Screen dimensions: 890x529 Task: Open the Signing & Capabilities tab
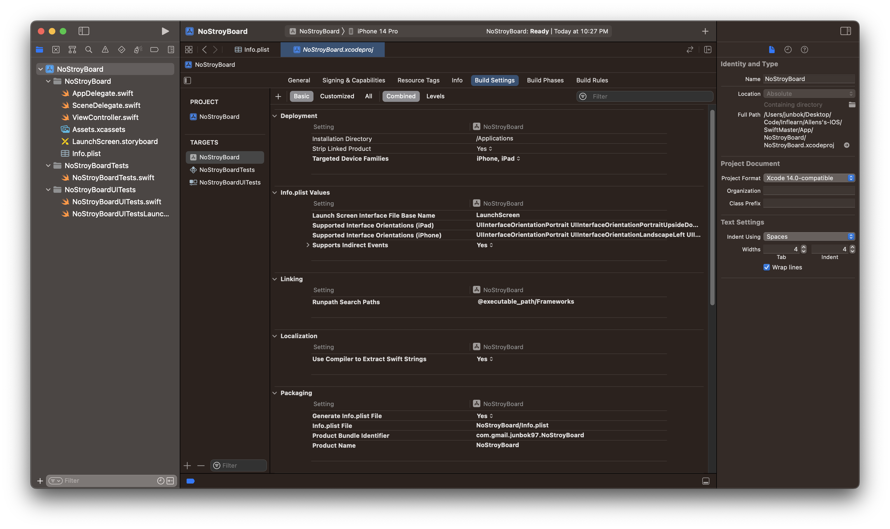353,80
